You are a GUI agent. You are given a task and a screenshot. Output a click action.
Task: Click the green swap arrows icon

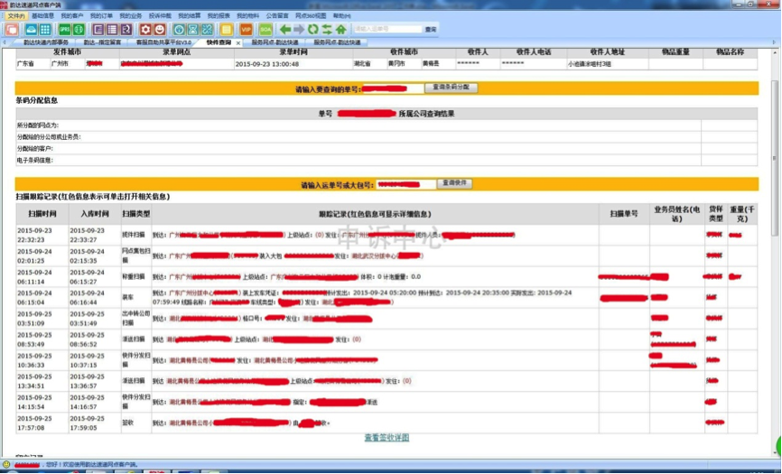[x=327, y=30]
